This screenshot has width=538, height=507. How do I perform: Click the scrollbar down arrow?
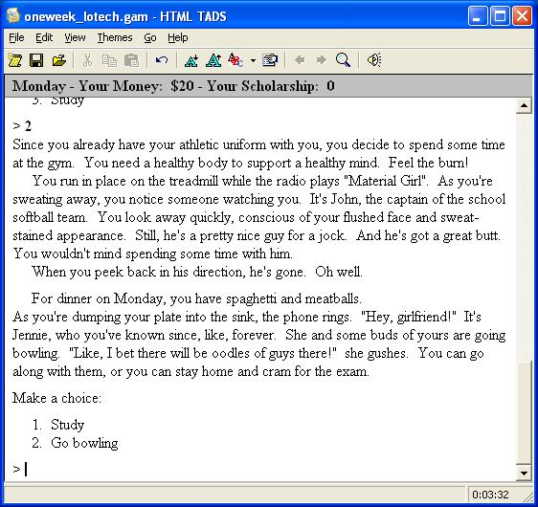point(524,474)
